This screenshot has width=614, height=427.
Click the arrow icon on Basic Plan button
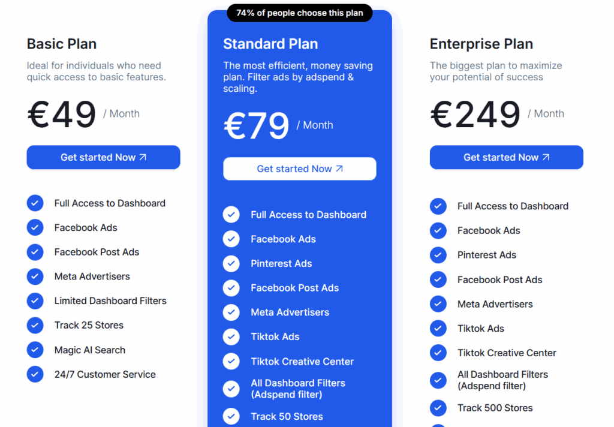pos(142,157)
